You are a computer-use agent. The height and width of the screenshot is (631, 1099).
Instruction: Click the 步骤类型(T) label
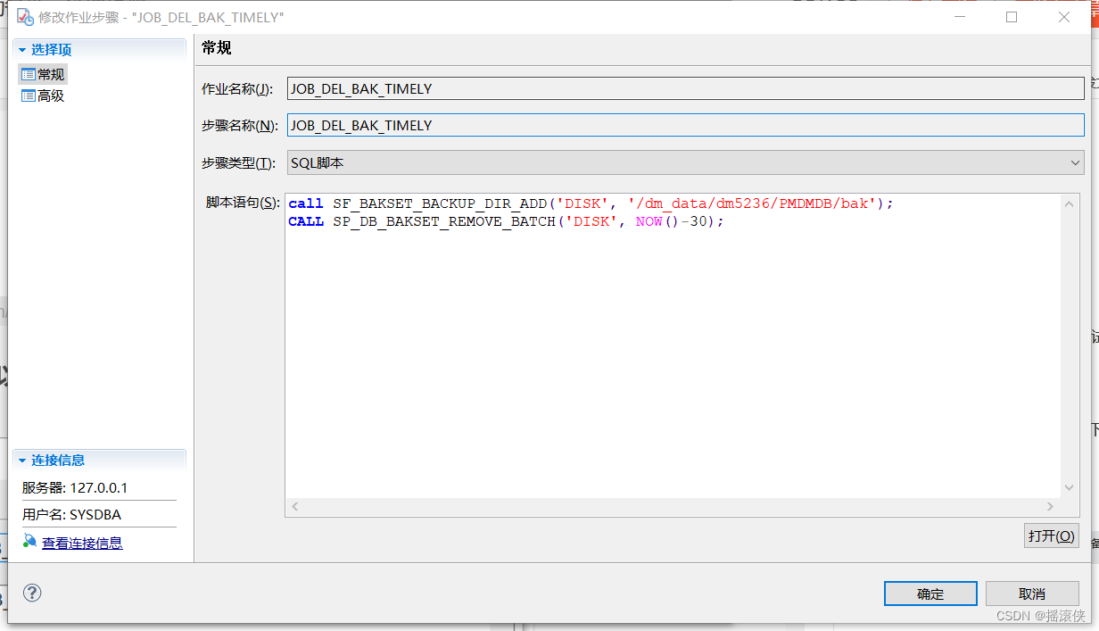pyautogui.click(x=240, y=163)
